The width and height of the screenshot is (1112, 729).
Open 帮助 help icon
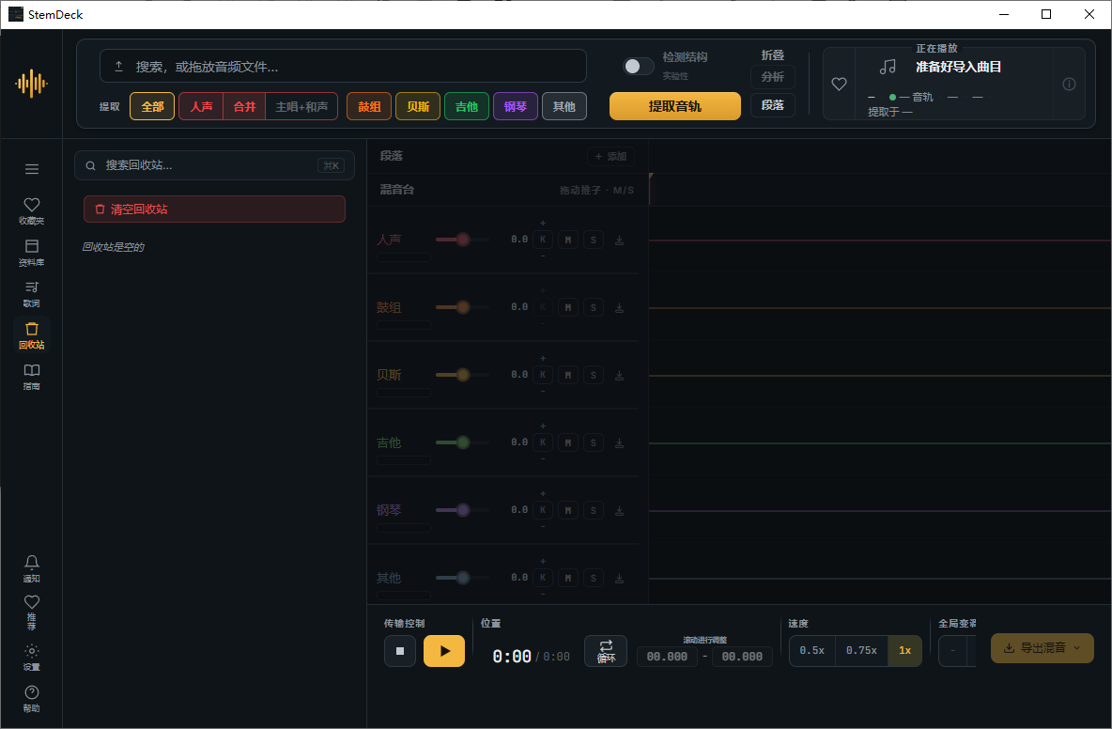click(x=31, y=699)
